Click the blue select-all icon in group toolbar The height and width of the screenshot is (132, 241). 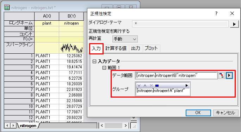point(157,86)
